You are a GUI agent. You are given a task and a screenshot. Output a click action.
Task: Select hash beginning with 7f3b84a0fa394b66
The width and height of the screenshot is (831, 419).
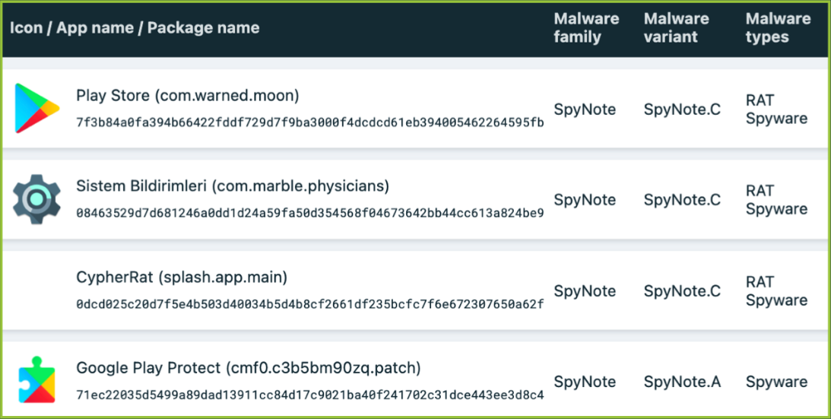coord(310,122)
